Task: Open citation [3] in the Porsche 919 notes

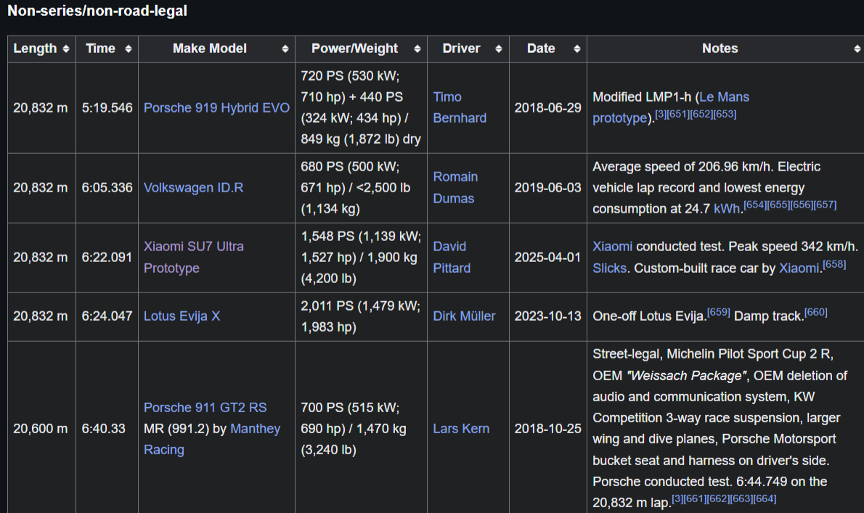Action: pyautogui.click(x=661, y=114)
